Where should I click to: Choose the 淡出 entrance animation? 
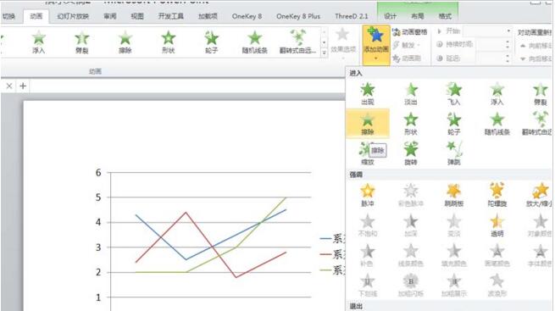point(411,94)
